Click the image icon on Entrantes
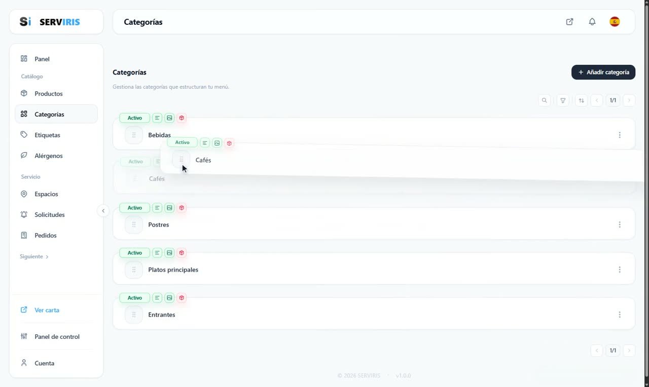Viewport: 649px width, 387px height. [169, 298]
